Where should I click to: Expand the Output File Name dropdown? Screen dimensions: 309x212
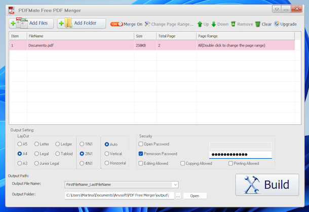pyautogui.click(x=175, y=185)
